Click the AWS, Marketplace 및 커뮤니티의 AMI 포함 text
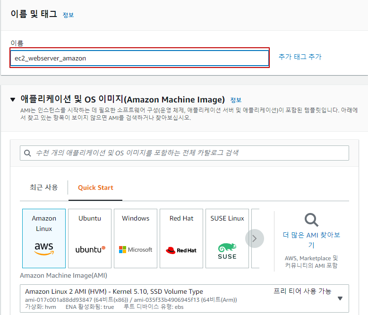The height and width of the screenshot is (315, 368). pos(311,262)
